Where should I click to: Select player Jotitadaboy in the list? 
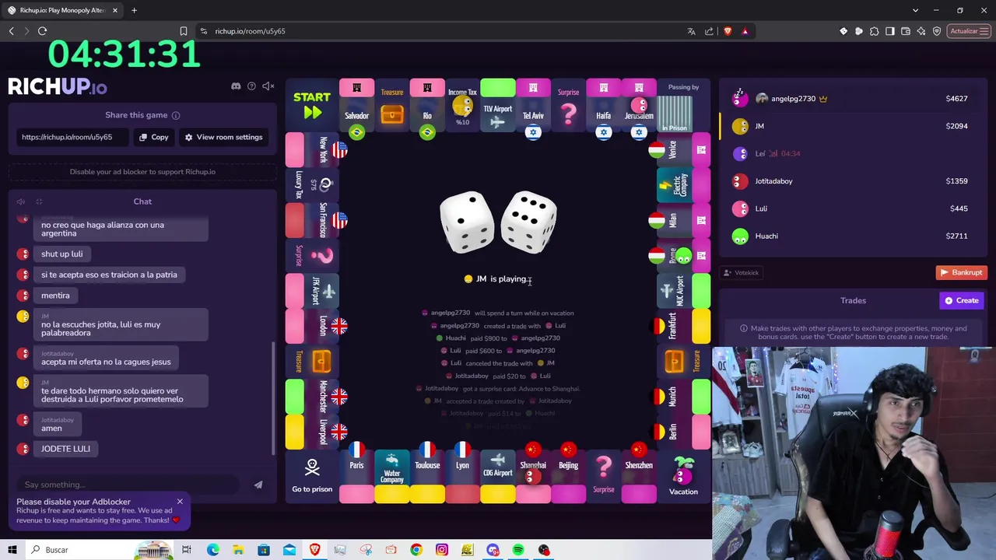coord(852,181)
